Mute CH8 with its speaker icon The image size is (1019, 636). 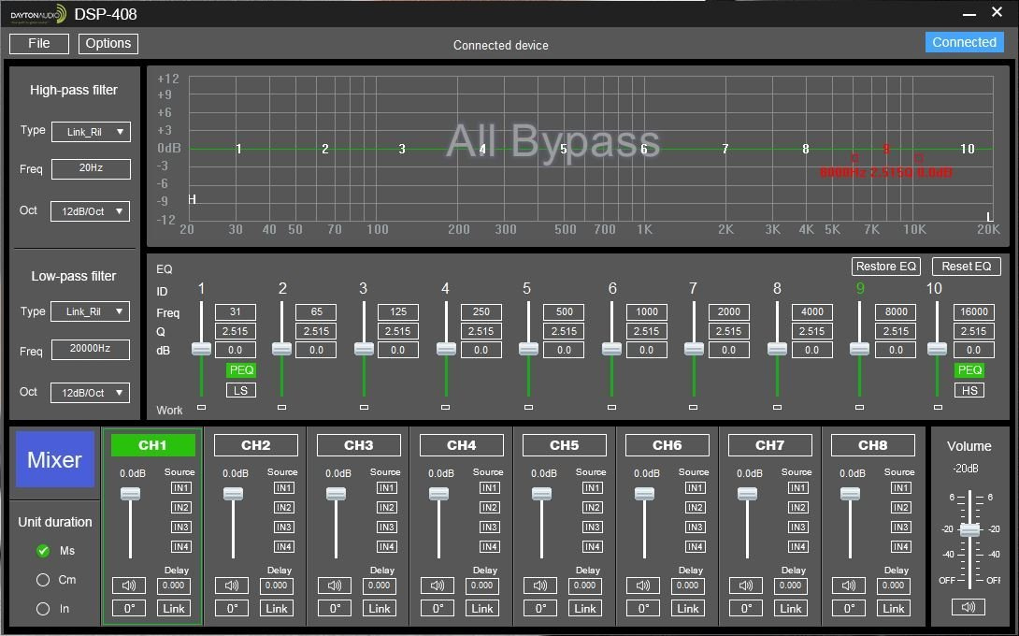click(x=848, y=585)
